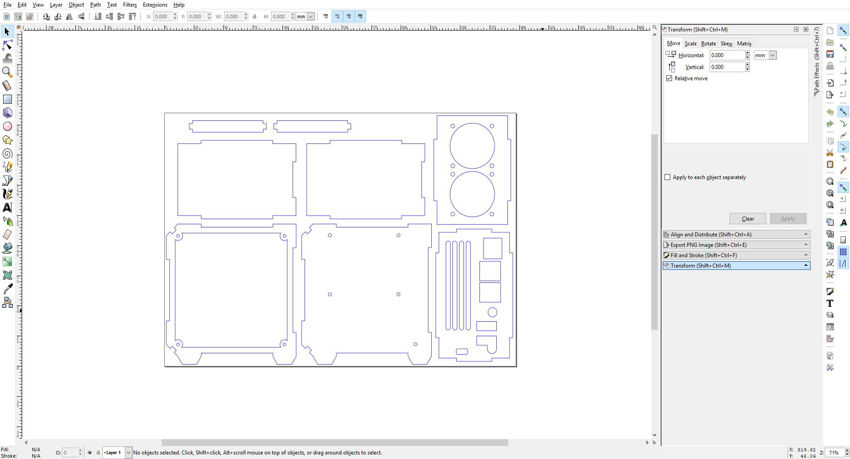Open the Extensions menu
The image size is (850, 459).
click(x=155, y=5)
